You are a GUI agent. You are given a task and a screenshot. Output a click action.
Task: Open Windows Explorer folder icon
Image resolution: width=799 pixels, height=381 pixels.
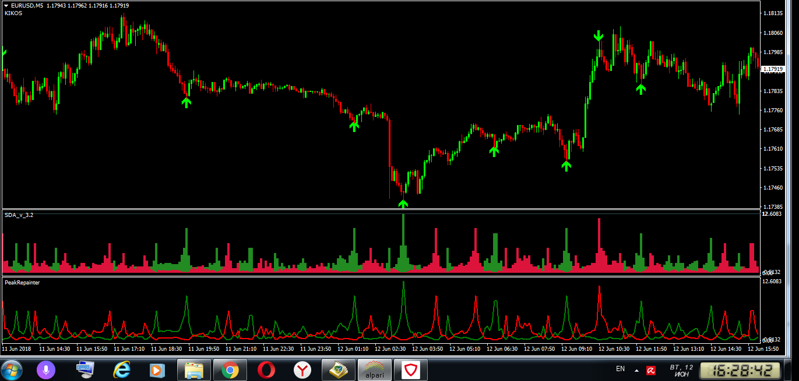click(193, 369)
